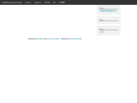Screen dimensions: 137x103
Task: Open the Kenton Hamaluik theme author link
Action: pos(75,39)
